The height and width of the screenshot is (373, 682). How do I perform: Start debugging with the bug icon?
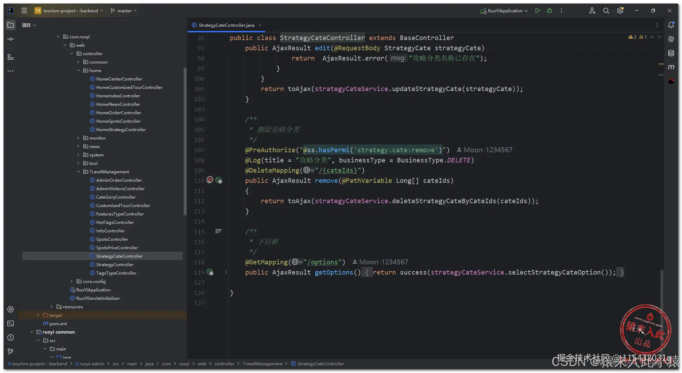550,11
